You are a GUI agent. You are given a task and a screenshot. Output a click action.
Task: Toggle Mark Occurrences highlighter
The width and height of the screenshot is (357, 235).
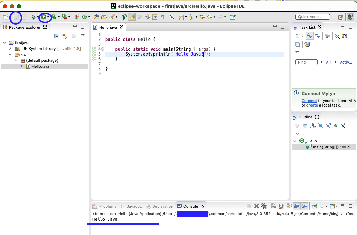pyautogui.click(x=132, y=17)
